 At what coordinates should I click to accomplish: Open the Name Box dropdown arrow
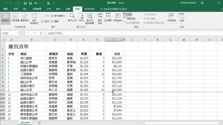click(18, 33)
